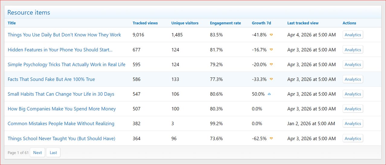Sort by Last tracked view column header

pyautogui.click(x=303, y=23)
